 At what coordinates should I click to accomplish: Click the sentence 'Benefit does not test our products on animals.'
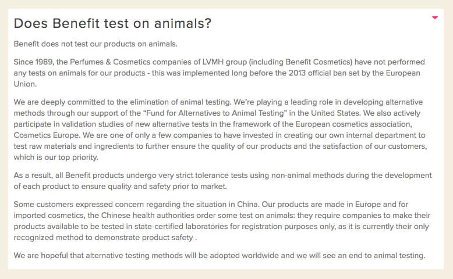95,44
